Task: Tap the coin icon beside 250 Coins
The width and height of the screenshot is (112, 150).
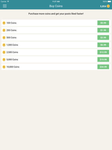Action: click(x=4, y=30)
